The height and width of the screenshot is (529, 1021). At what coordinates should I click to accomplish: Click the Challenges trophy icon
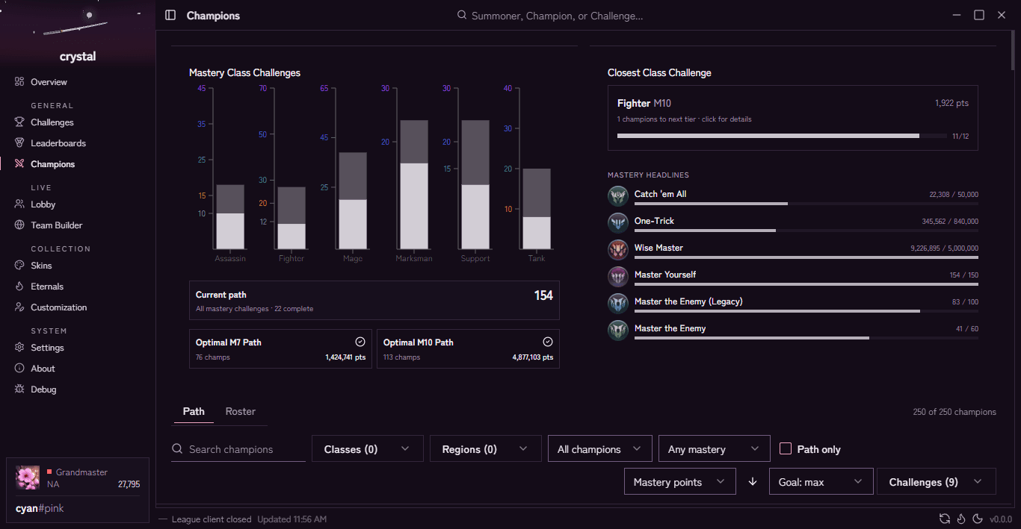[x=19, y=122]
